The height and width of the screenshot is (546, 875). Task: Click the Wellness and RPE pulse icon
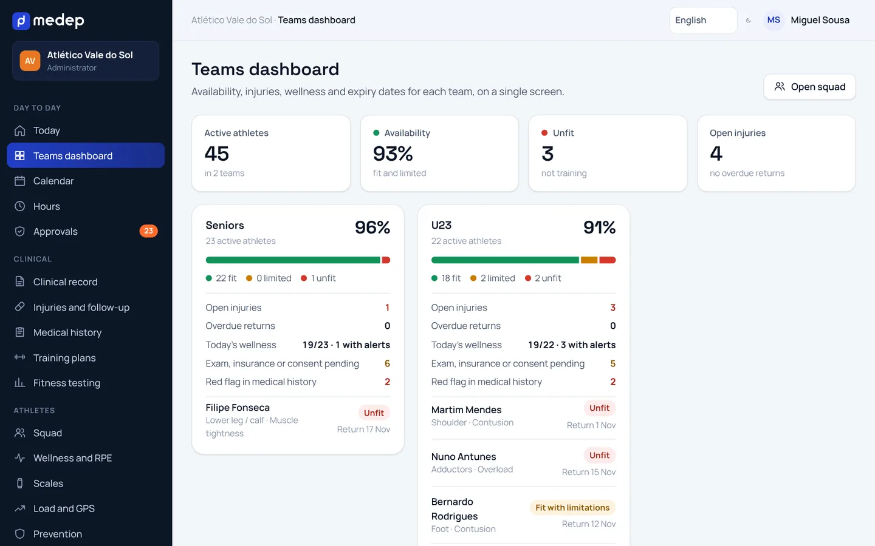point(20,458)
